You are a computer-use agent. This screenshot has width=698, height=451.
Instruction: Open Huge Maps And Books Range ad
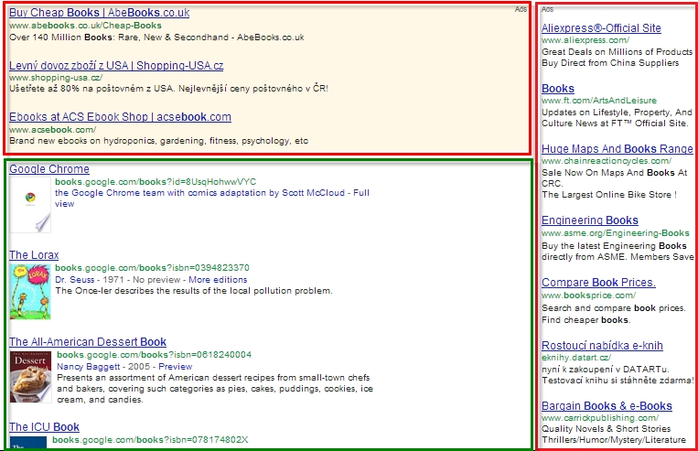pyautogui.click(x=617, y=148)
